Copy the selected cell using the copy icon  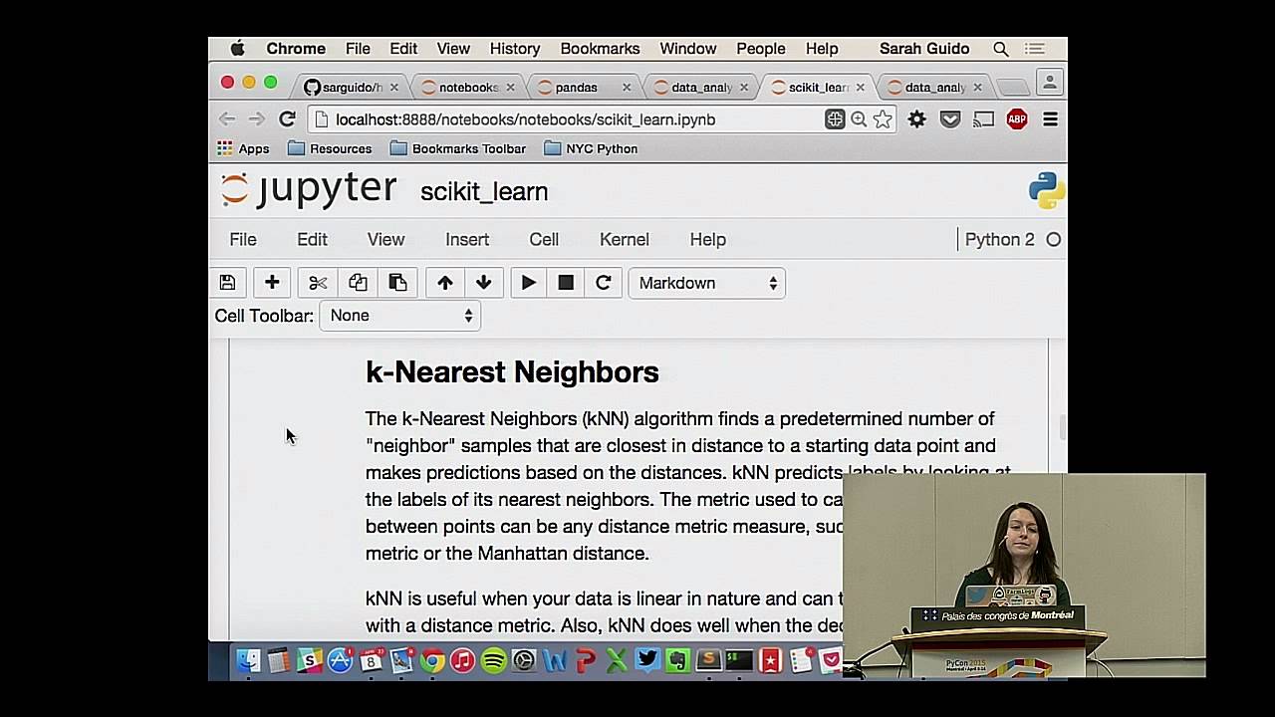pyautogui.click(x=358, y=283)
